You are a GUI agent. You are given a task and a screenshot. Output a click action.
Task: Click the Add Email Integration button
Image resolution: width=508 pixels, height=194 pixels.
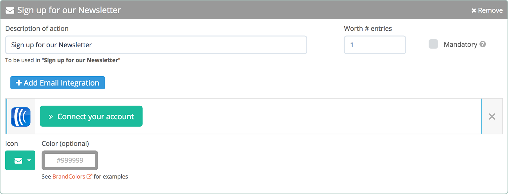click(x=58, y=83)
